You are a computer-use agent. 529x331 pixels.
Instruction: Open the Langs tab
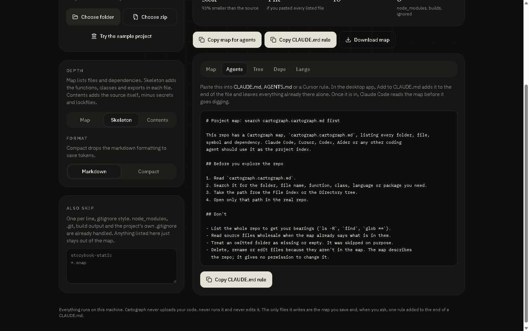[x=303, y=69]
